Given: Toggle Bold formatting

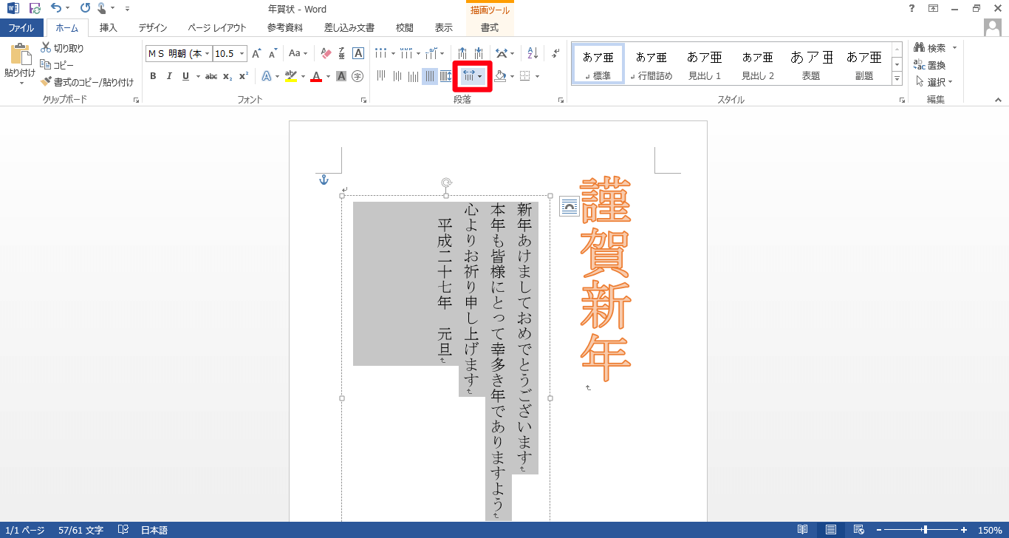Looking at the screenshot, I should coord(153,76).
